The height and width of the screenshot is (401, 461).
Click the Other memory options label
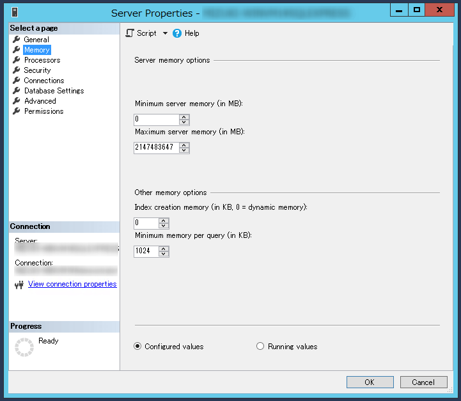pyautogui.click(x=171, y=193)
